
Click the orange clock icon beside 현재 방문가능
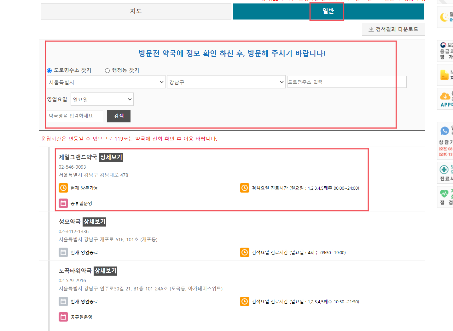click(63, 188)
